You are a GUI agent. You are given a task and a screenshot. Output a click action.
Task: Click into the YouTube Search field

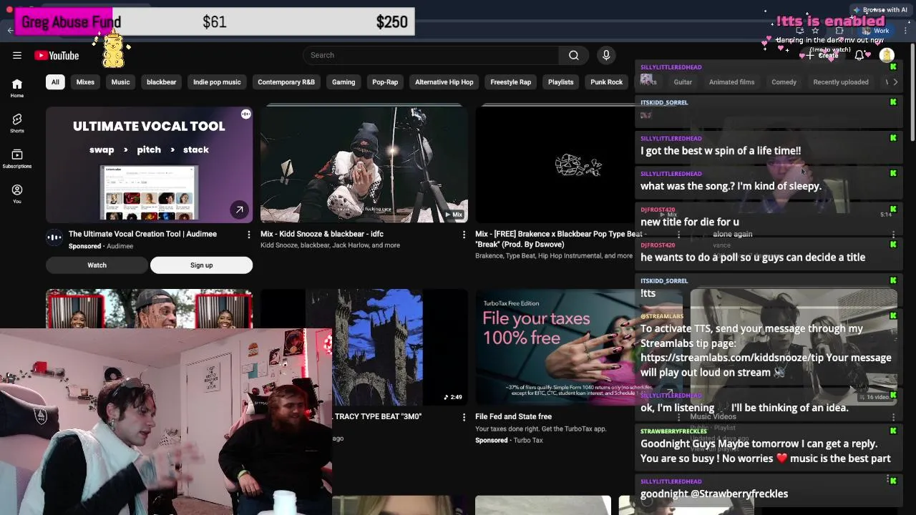431,55
